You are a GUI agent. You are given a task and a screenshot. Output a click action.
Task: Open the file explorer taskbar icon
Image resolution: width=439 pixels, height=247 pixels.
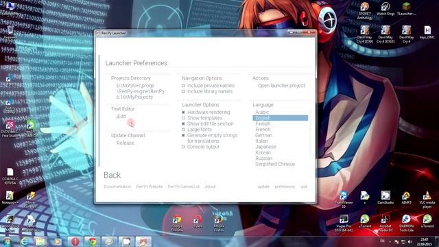point(40,242)
